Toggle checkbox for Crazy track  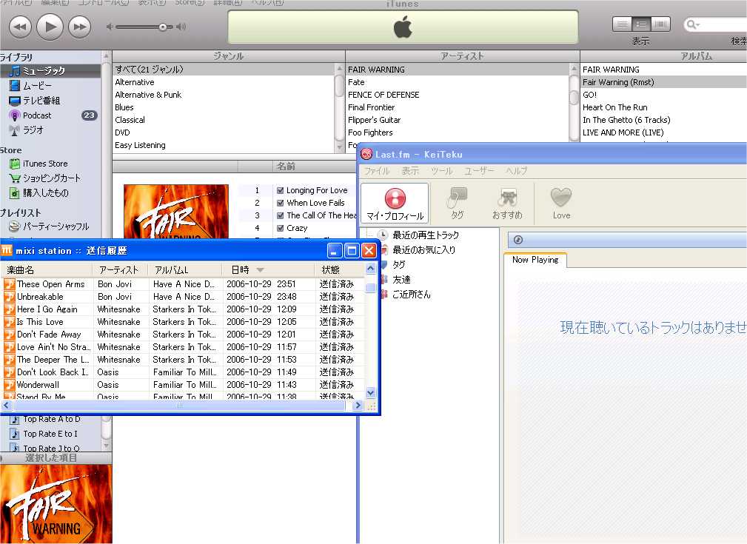(x=281, y=228)
